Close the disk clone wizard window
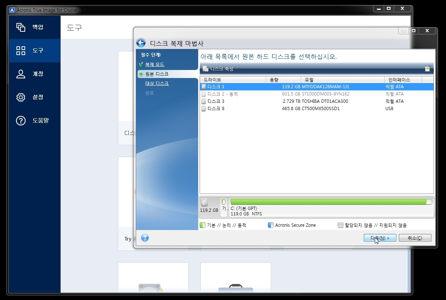The image size is (446, 300). (x=427, y=31)
